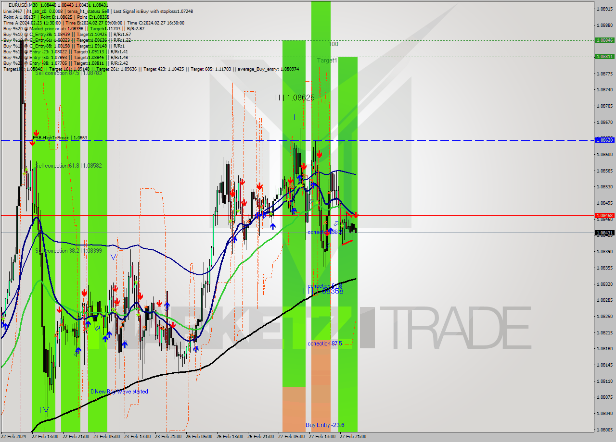
Task: Click the 'correction 87.5' blue label
Action: pyautogui.click(x=325, y=344)
